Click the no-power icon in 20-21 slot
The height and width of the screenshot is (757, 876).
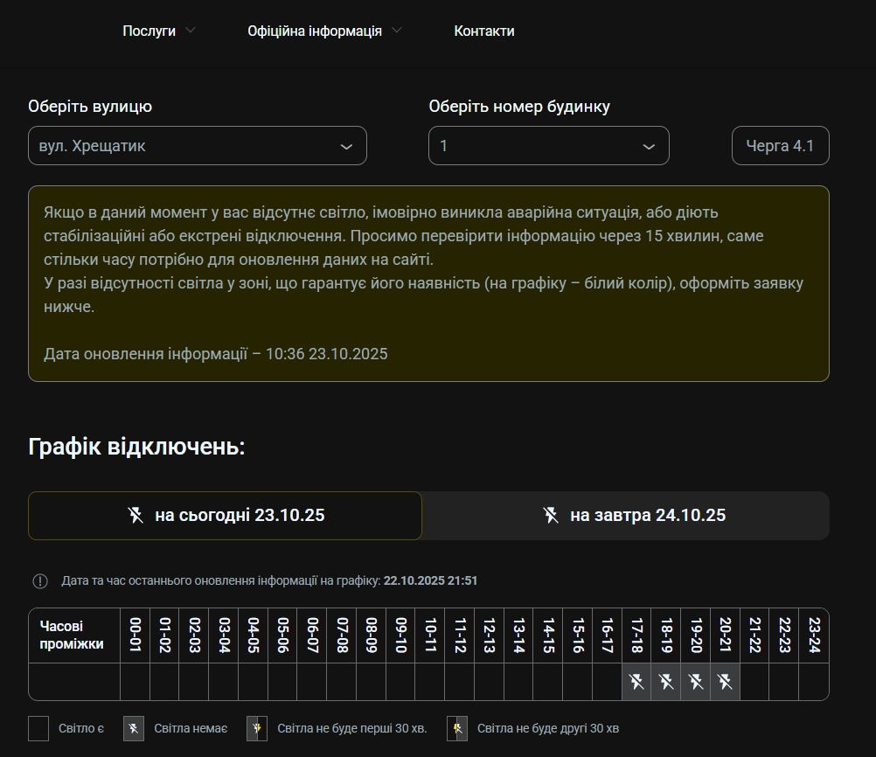pos(725,682)
